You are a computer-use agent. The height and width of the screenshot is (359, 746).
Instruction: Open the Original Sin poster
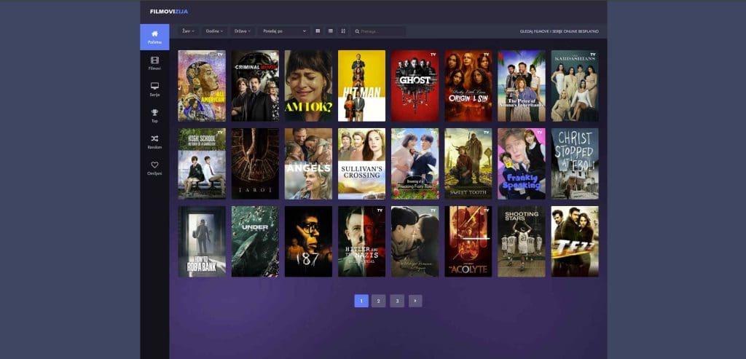[x=468, y=86]
